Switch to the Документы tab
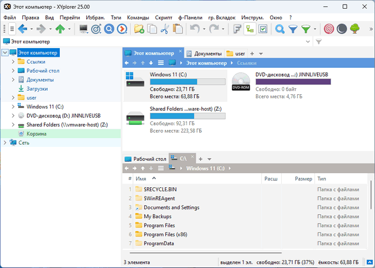Viewport: 375px width, 268px height. [203, 54]
